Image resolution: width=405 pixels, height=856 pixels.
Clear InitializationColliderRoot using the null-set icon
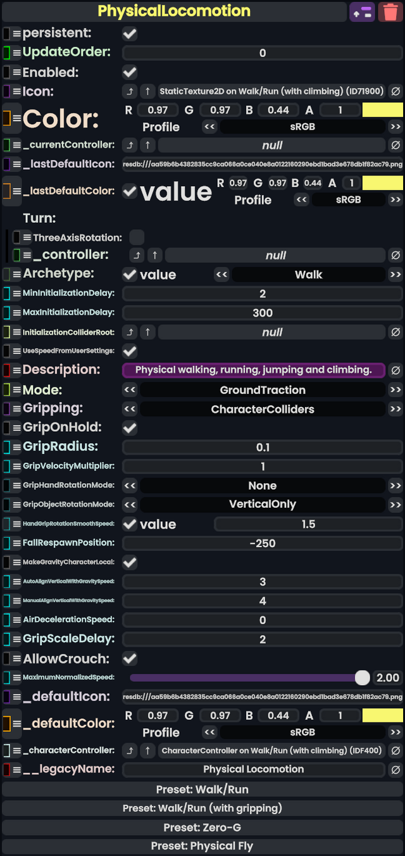pyautogui.click(x=397, y=332)
